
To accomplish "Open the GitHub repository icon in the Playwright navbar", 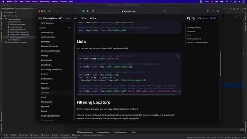I will pyautogui.click(x=189, y=18).
